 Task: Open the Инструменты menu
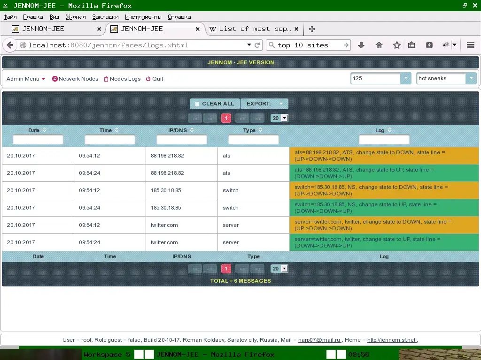click(x=143, y=17)
